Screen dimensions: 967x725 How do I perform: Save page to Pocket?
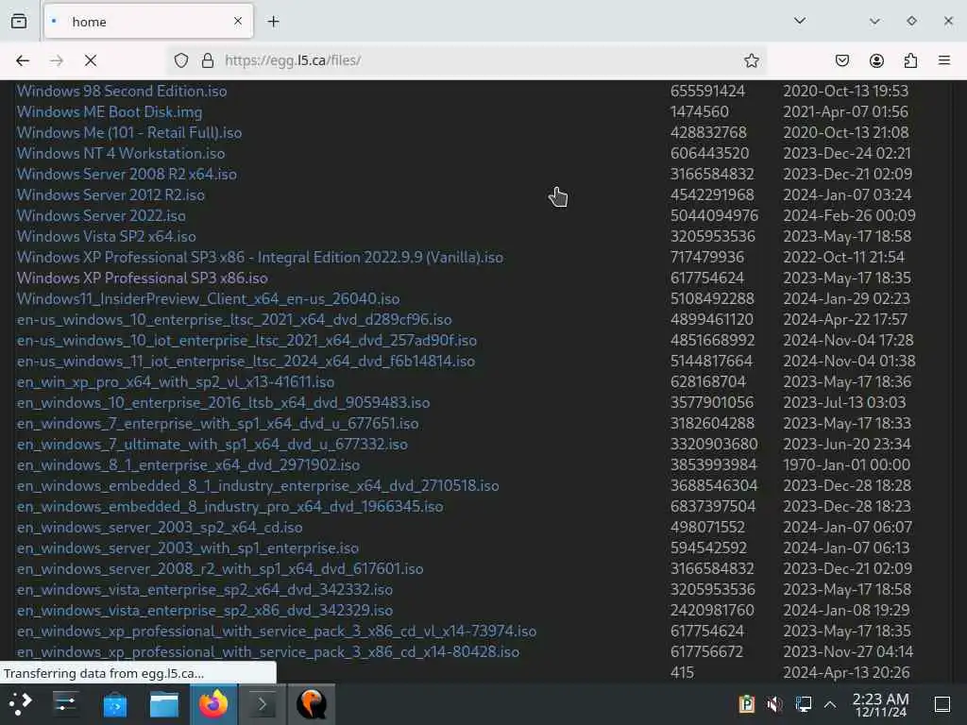[841, 60]
